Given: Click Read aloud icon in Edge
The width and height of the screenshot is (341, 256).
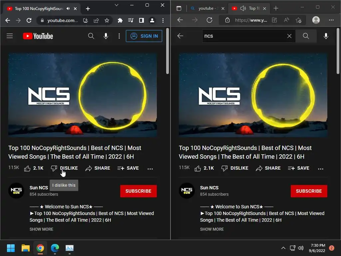Looking at the screenshot, I should (287, 20).
